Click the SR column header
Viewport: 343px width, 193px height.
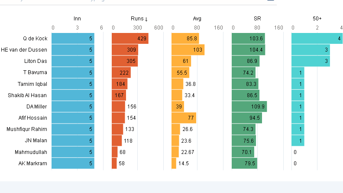tap(257, 19)
